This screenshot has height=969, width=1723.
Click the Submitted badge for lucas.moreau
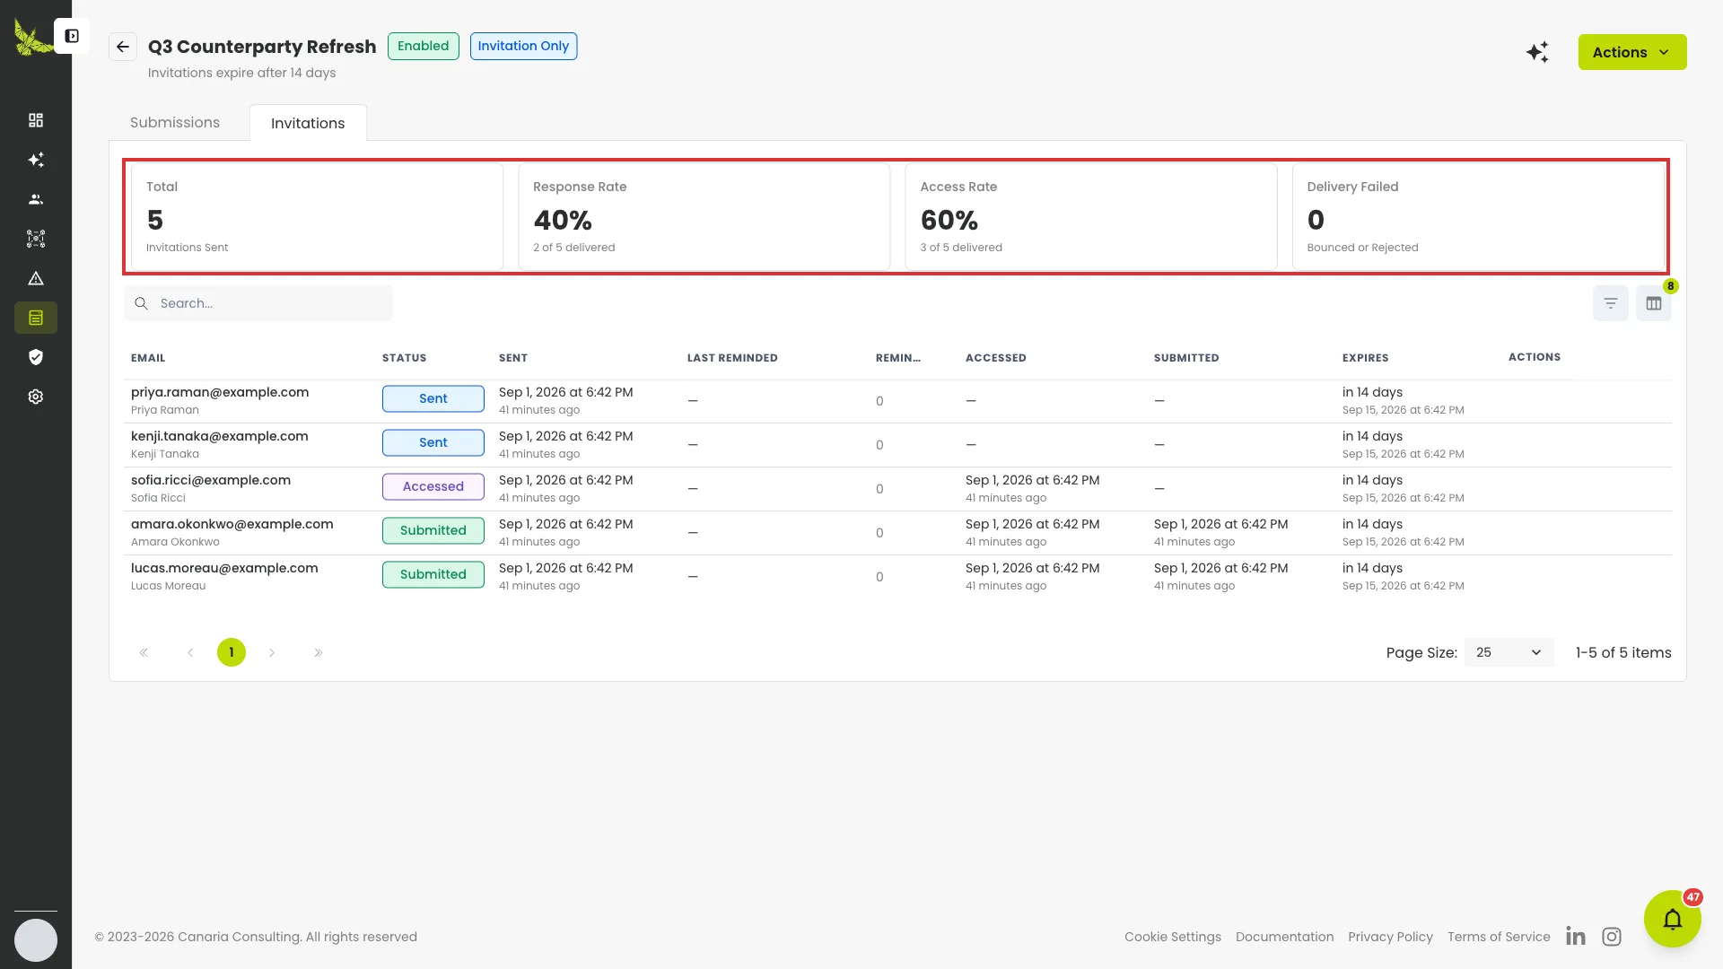[433, 574]
